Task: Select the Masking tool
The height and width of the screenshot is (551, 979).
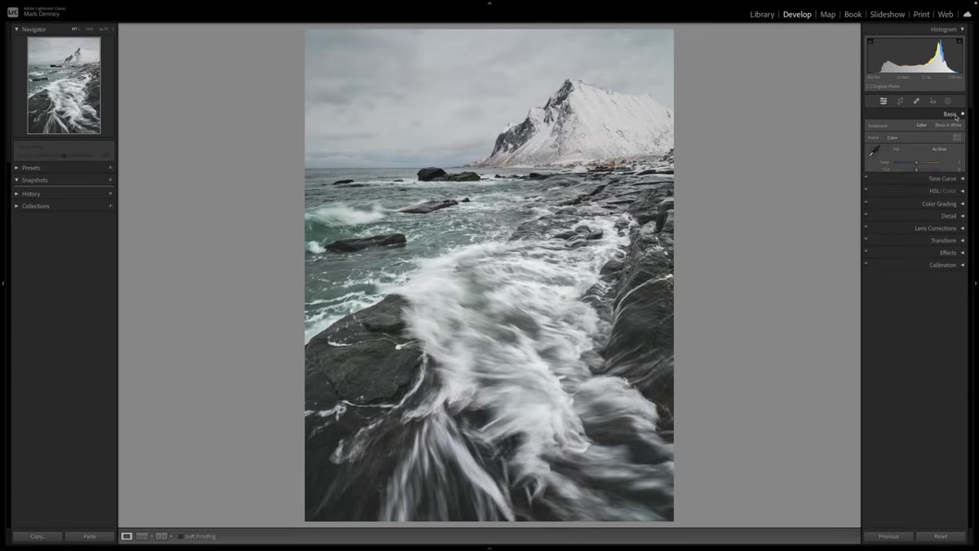Action: 948,101
